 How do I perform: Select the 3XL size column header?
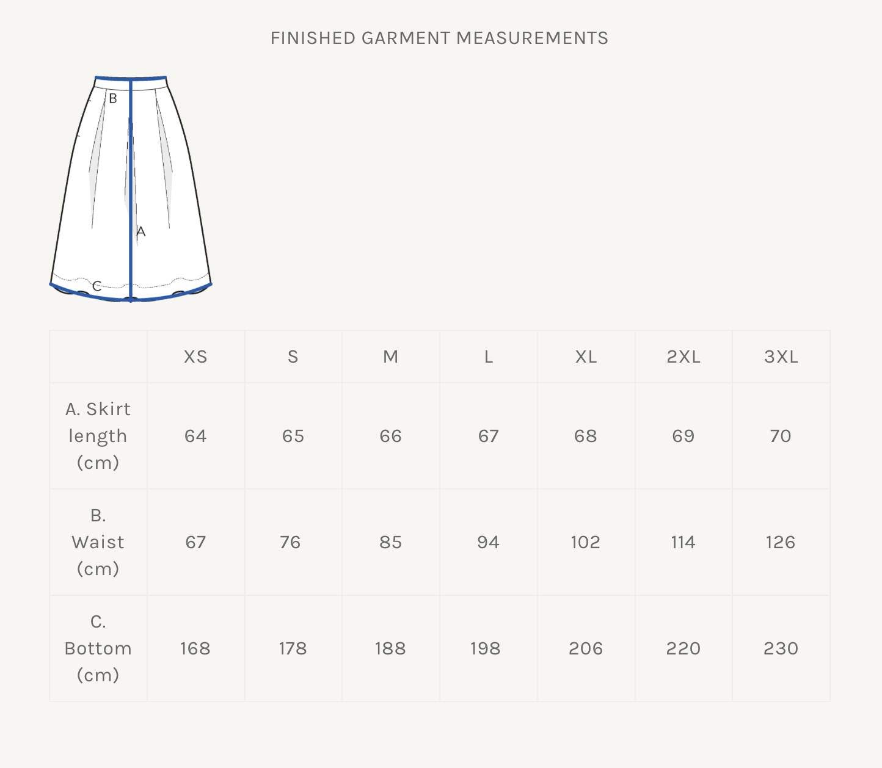pos(781,357)
